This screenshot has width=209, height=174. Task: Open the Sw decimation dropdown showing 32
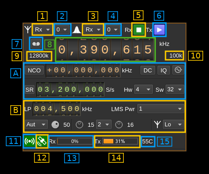[x=174, y=89]
